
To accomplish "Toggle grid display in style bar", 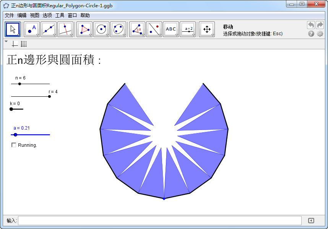I will tap(24, 44).
